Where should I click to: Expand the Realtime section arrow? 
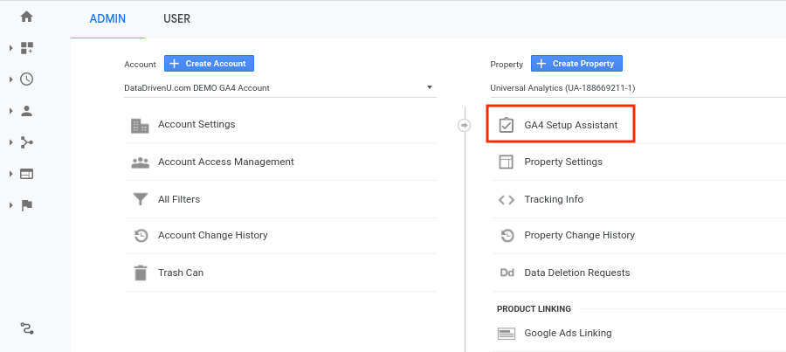coord(11,79)
